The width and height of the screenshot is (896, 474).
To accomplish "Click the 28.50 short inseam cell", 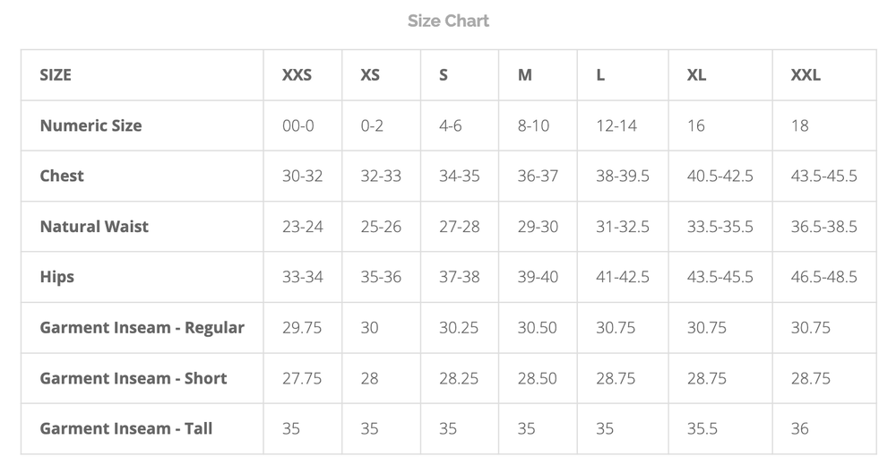I will click(x=538, y=378).
